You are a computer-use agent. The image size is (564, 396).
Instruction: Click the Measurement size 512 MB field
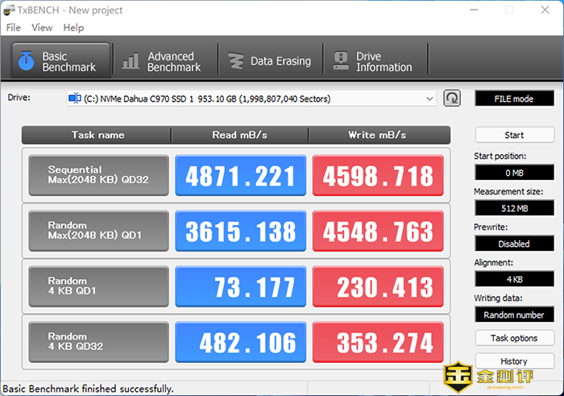coord(514,208)
